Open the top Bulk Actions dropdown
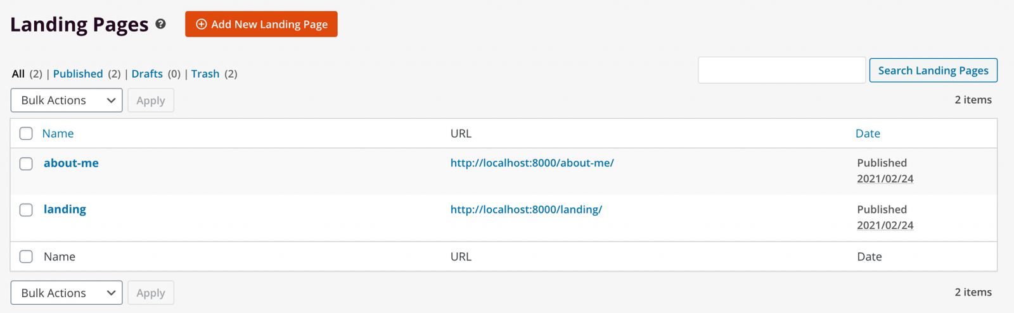 67,101
